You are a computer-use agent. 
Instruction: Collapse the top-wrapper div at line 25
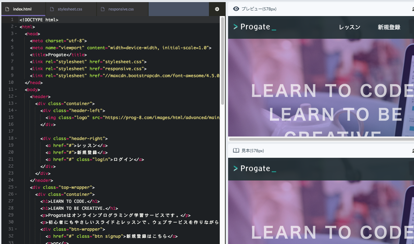pyautogui.click(x=16, y=187)
